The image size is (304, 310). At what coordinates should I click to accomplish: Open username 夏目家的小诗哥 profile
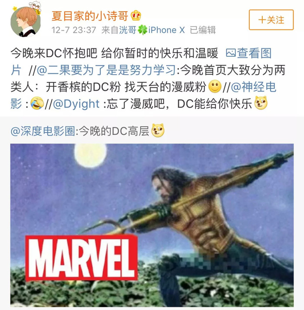90,16
